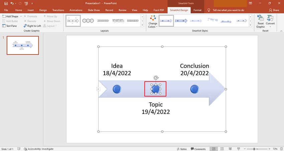Toggle the Notes pane
Screen dimensions: 284x151
[181, 149]
